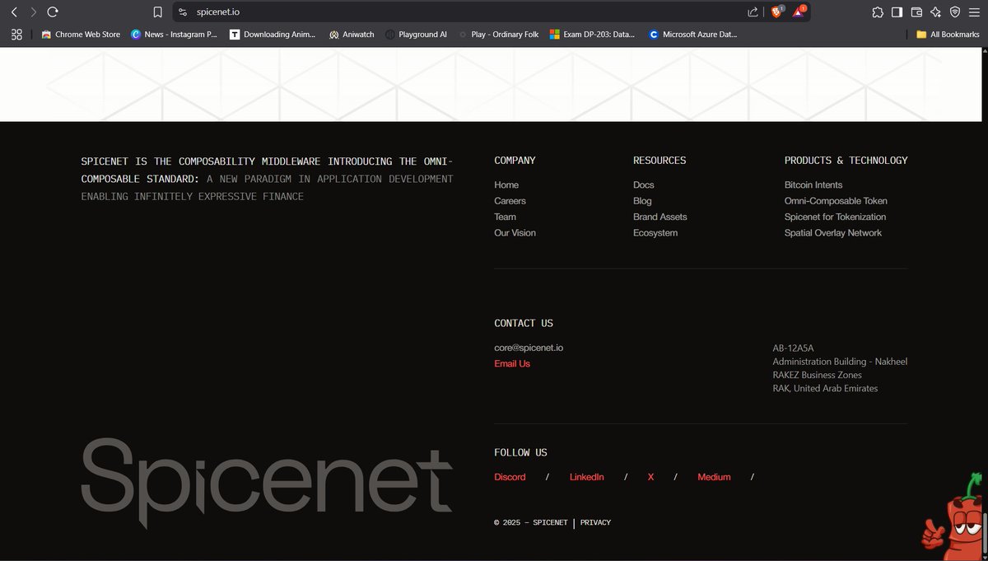Open the Docs resource link
This screenshot has height=561, width=988.
643,185
